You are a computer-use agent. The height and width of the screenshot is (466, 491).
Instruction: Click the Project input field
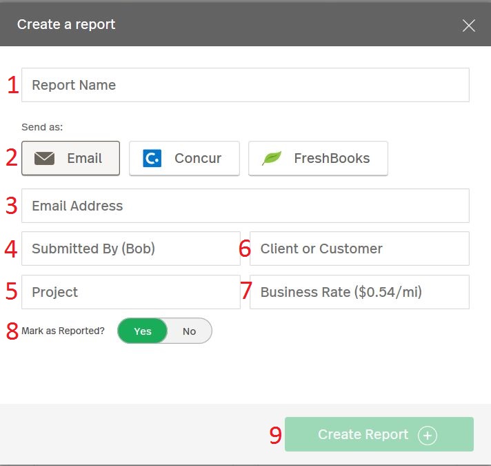[x=131, y=292]
